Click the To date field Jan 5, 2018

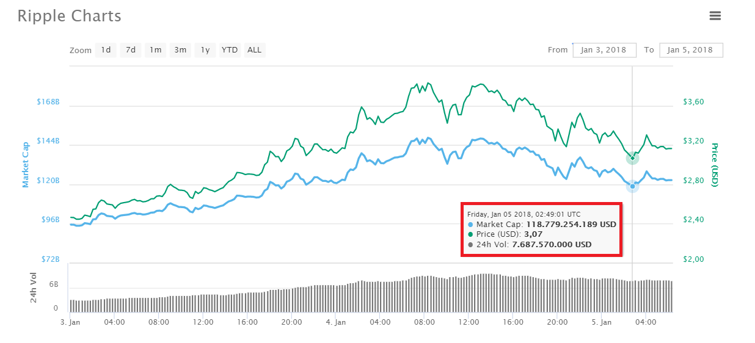coord(691,50)
